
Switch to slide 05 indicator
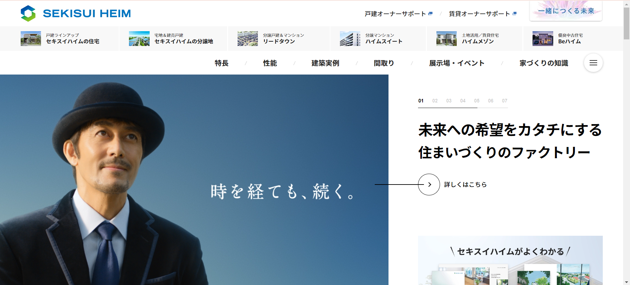[x=477, y=101]
